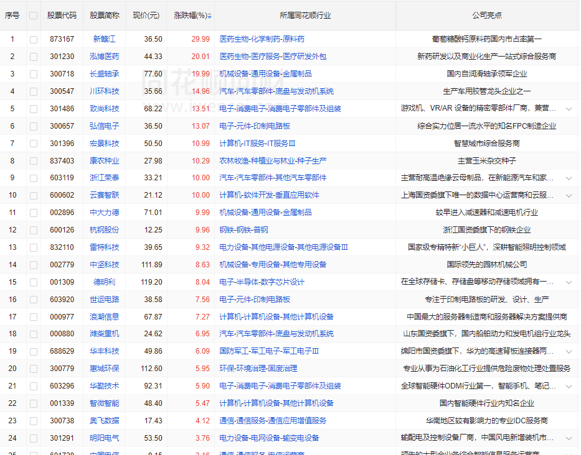This screenshot has height=455, width=581.
Task: Check the box for row 301230 泓博医药
Action: pos(34,57)
